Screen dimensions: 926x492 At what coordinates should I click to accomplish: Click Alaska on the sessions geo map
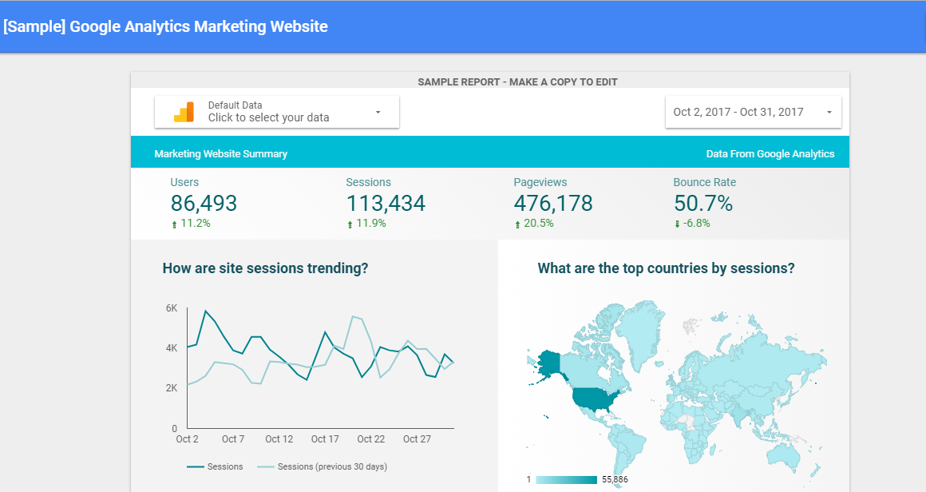[x=549, y=364]
